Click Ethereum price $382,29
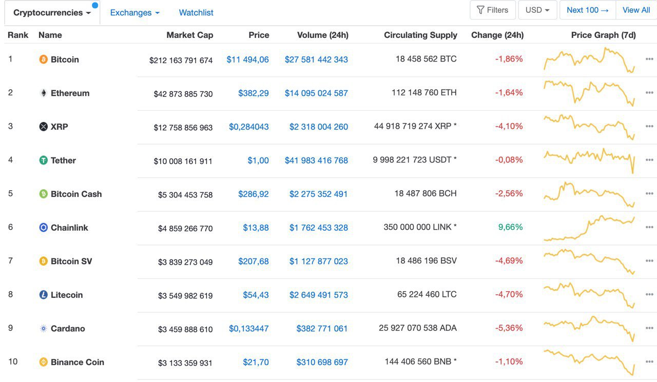657x382 pixels. tap(254, 93)
